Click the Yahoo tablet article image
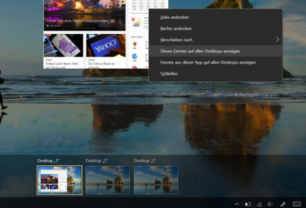306x208 pixels. pos(106,45)
